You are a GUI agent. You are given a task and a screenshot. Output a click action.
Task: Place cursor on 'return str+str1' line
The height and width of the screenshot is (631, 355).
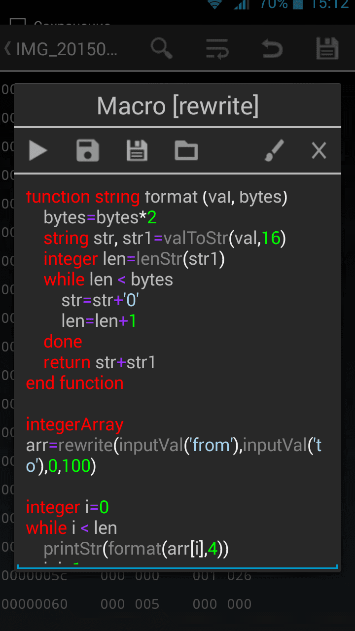[x=100, y=362]
